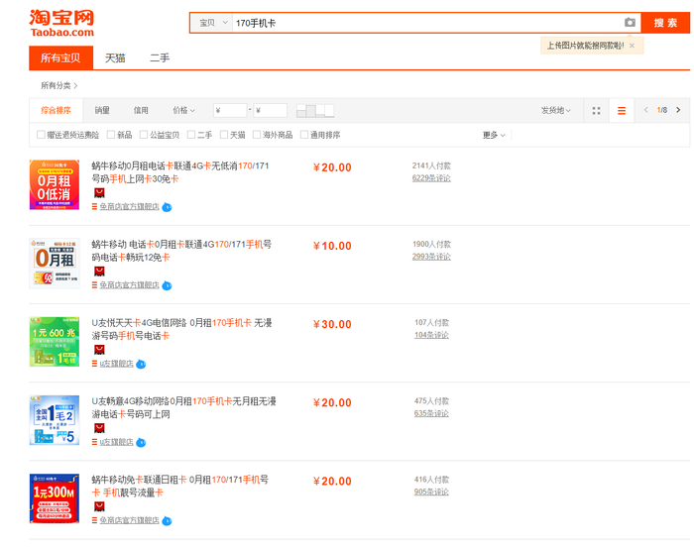Screen dimensions: 694x547
Task: Switch to grid view layout icon
Action: tap(596, 111)
